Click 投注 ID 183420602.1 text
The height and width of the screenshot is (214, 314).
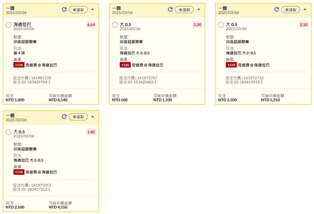click(138, 82)
